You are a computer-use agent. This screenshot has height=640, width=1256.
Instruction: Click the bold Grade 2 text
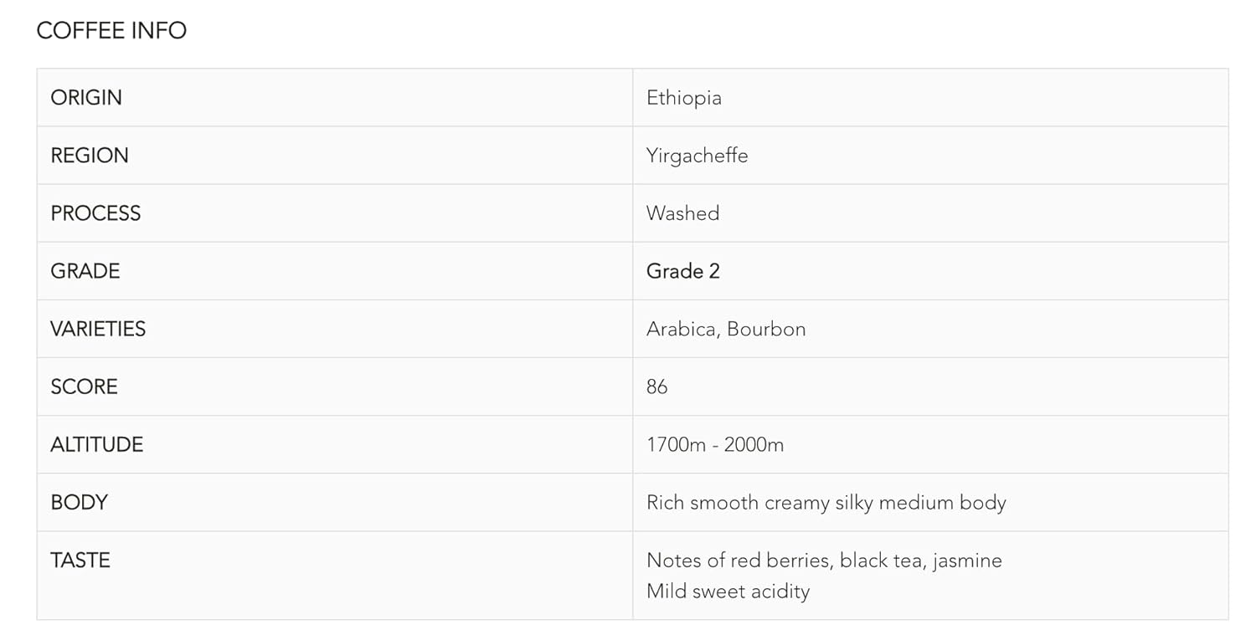682,271
